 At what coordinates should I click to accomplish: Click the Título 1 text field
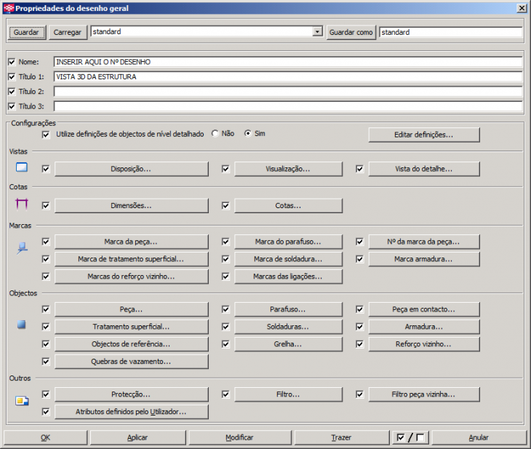[288, 77]
